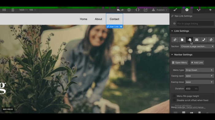Switch to the Interactions lightning tab
215x120 pixels.
coord(210,10)
